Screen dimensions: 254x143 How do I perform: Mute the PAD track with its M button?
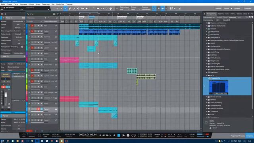click(32, 59)
